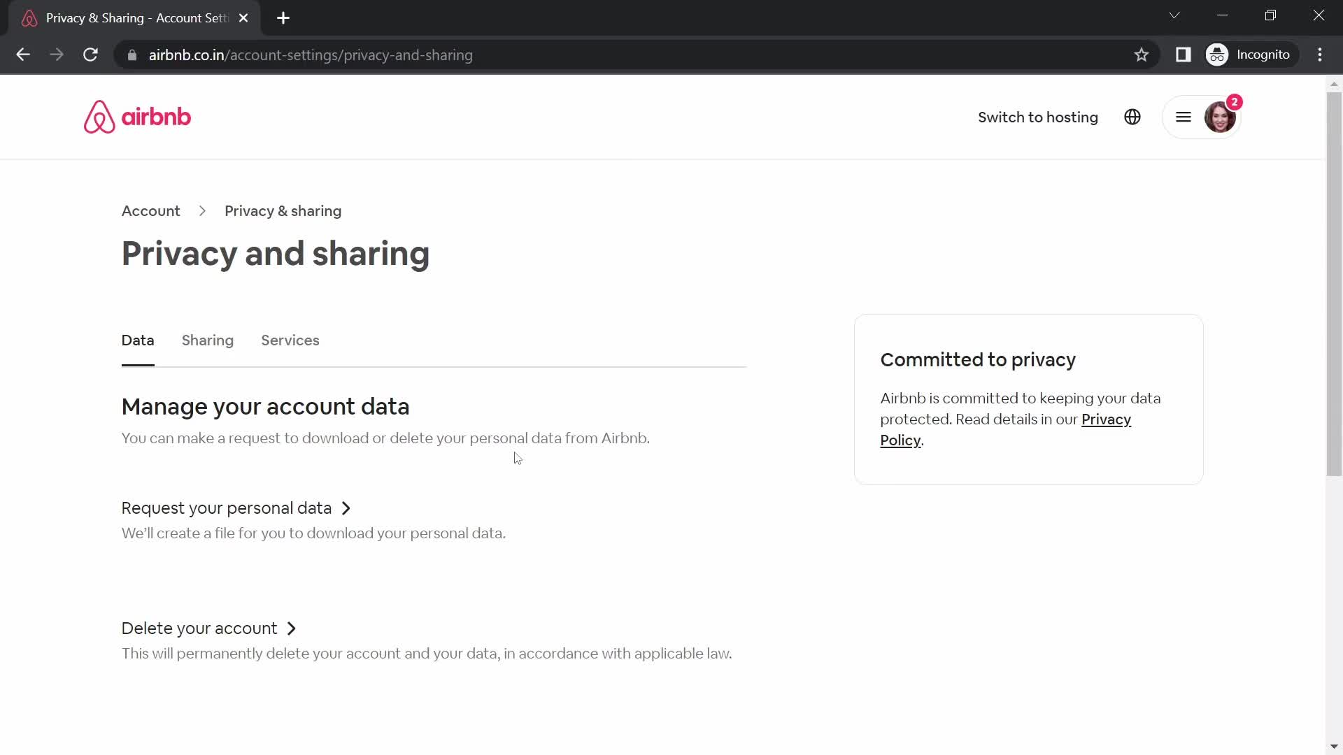The height and width of the screenshot is (755, 1343).
Task: Select the Data tab
Action: (138, 340)
